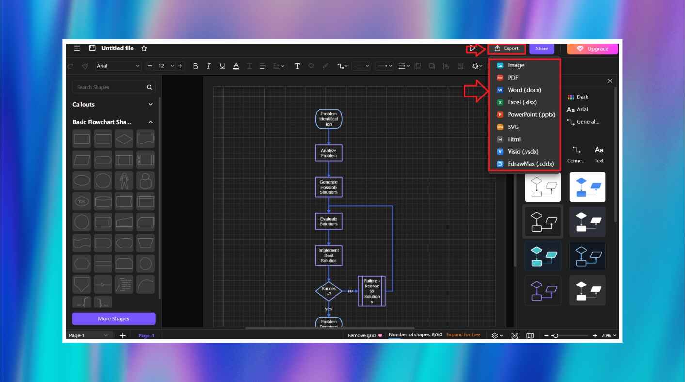Open the font size 12 dropdown
The width and height of the screenshot is (685, 382).
pyautogui.click(x=166, y=66)
